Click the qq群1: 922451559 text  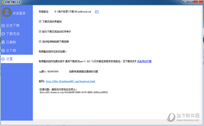click(49, 71)
